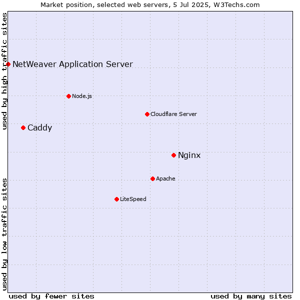Image resolution: width=300 pixels, height=300 pixels.
Task: Click the red Node.js data point
Action: pyautogui.click(x=69, y=96)
